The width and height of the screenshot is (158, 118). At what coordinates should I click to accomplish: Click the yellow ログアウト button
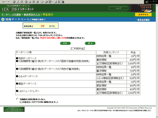[x=143, y=15]
